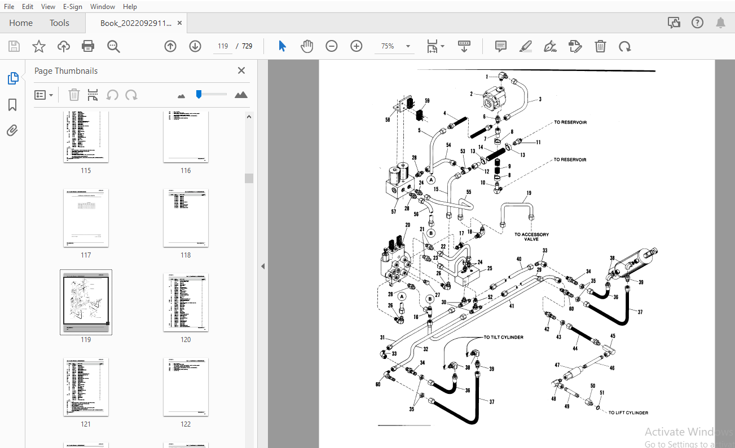Enlarge thumbnails with large mountain icon
This screenshot has width=735, height=448.
coord(241,95)
